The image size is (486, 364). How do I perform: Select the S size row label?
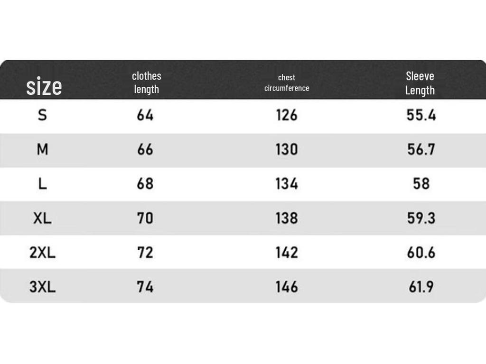[42, 115]
